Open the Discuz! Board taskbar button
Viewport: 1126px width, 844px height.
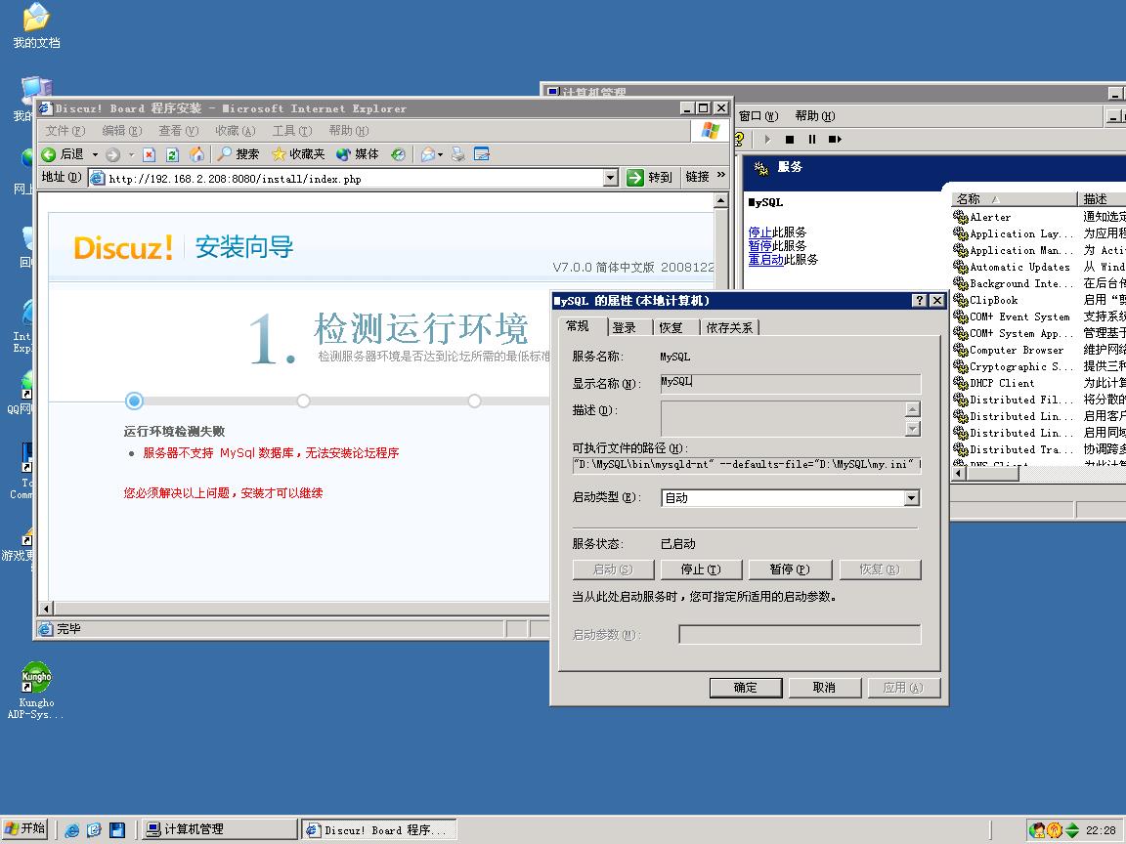378,829
